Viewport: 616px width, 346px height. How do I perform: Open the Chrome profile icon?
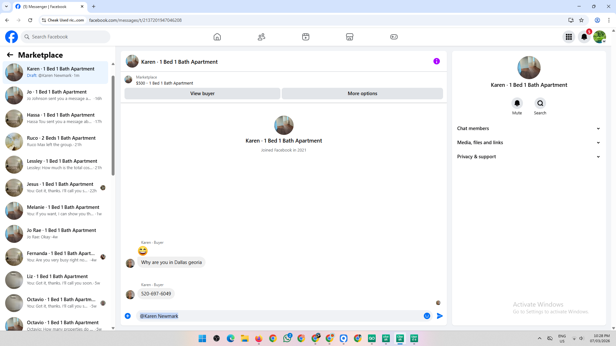coord(597,20)
